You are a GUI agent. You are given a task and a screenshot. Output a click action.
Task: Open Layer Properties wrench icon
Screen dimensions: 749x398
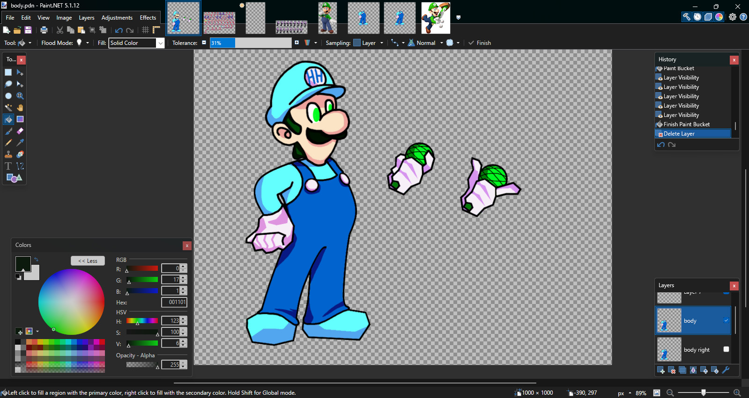(x=726, y=370)
